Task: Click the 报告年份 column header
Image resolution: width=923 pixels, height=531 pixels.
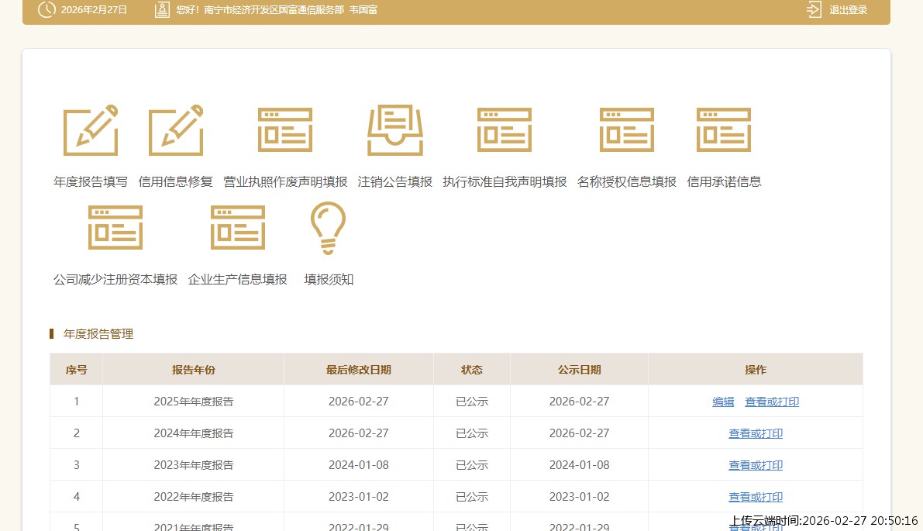Action: (194, 370)
